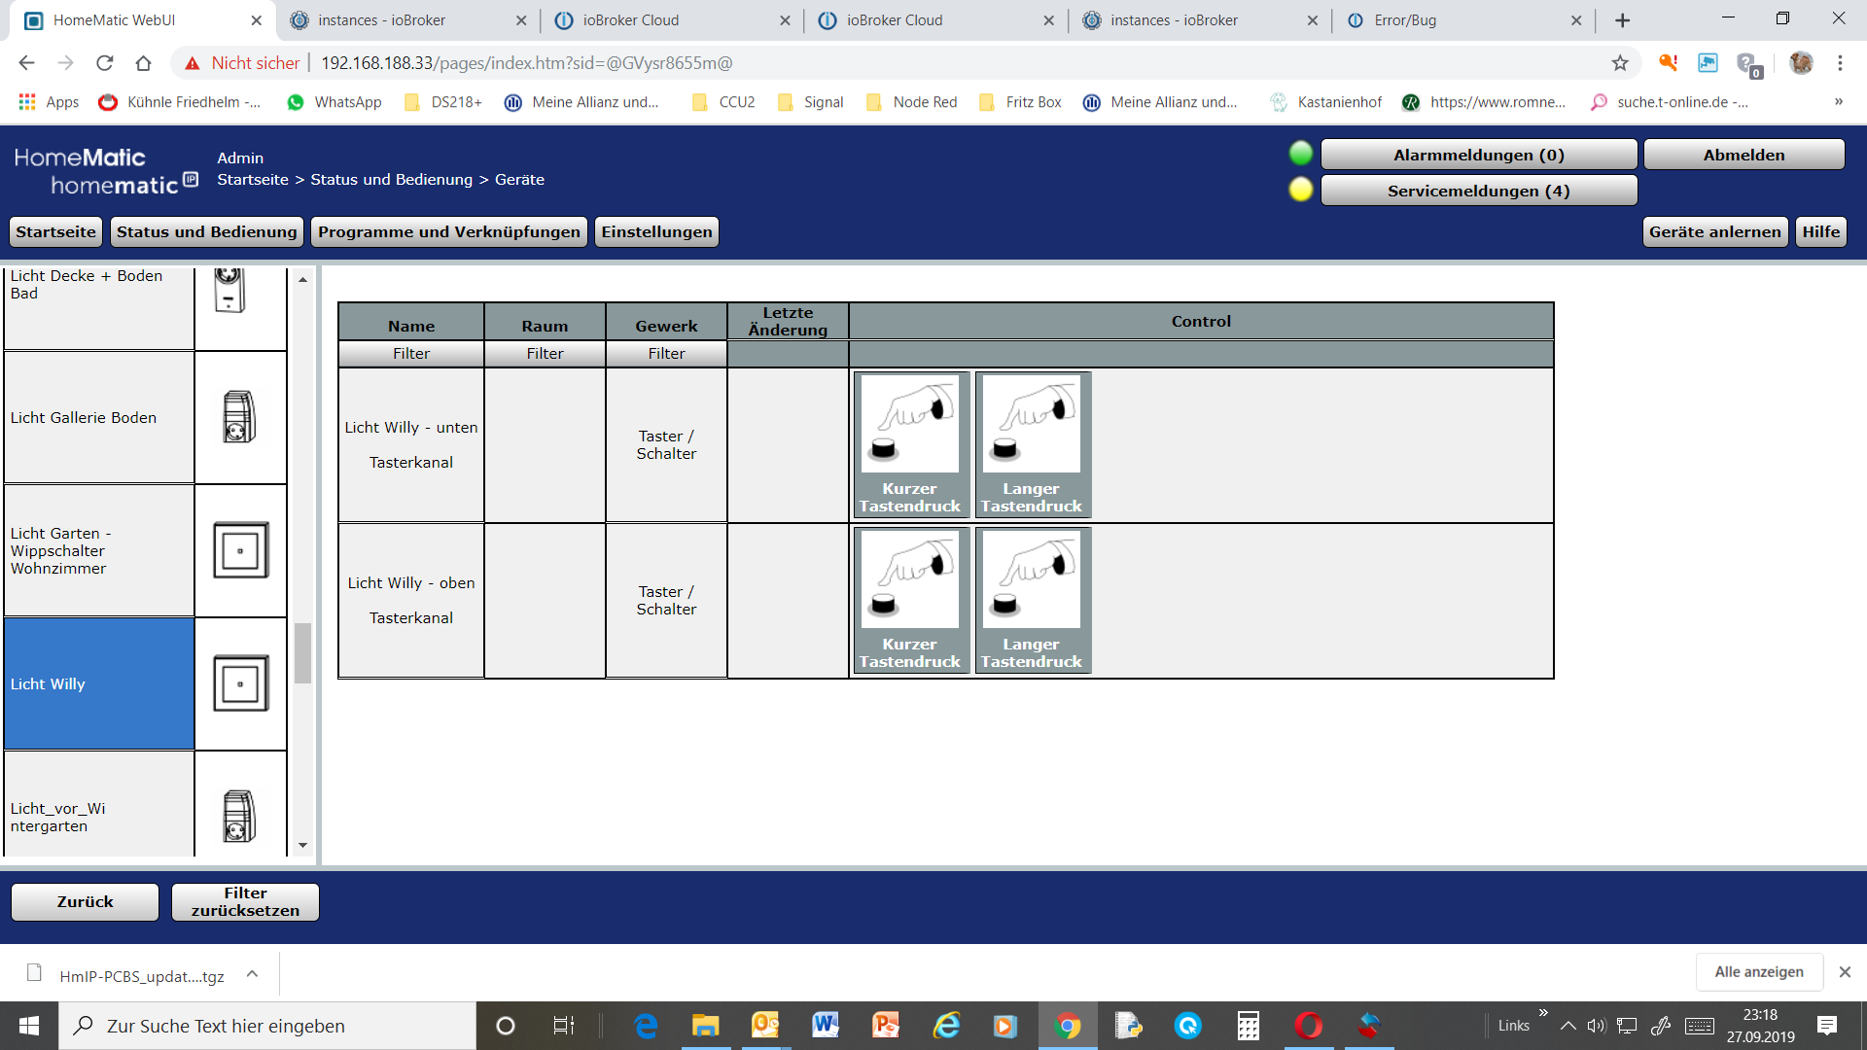This screenshot has width=1867, height=1050.
Task: Click the Zurück button
Action: click(85, 901)
